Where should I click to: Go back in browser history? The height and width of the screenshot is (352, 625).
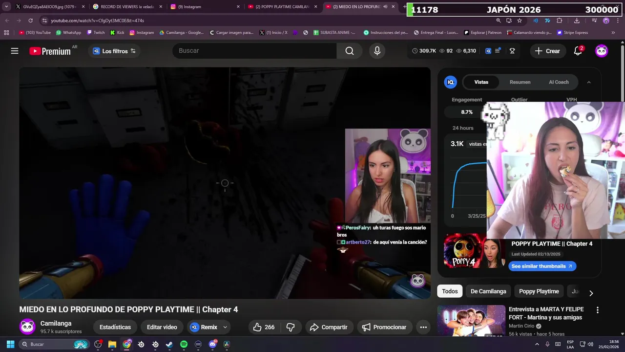pyautogui.click(x=7, y=21)
